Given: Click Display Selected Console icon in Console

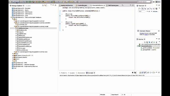Looking at the screenshot, I should tap(150, 73).
